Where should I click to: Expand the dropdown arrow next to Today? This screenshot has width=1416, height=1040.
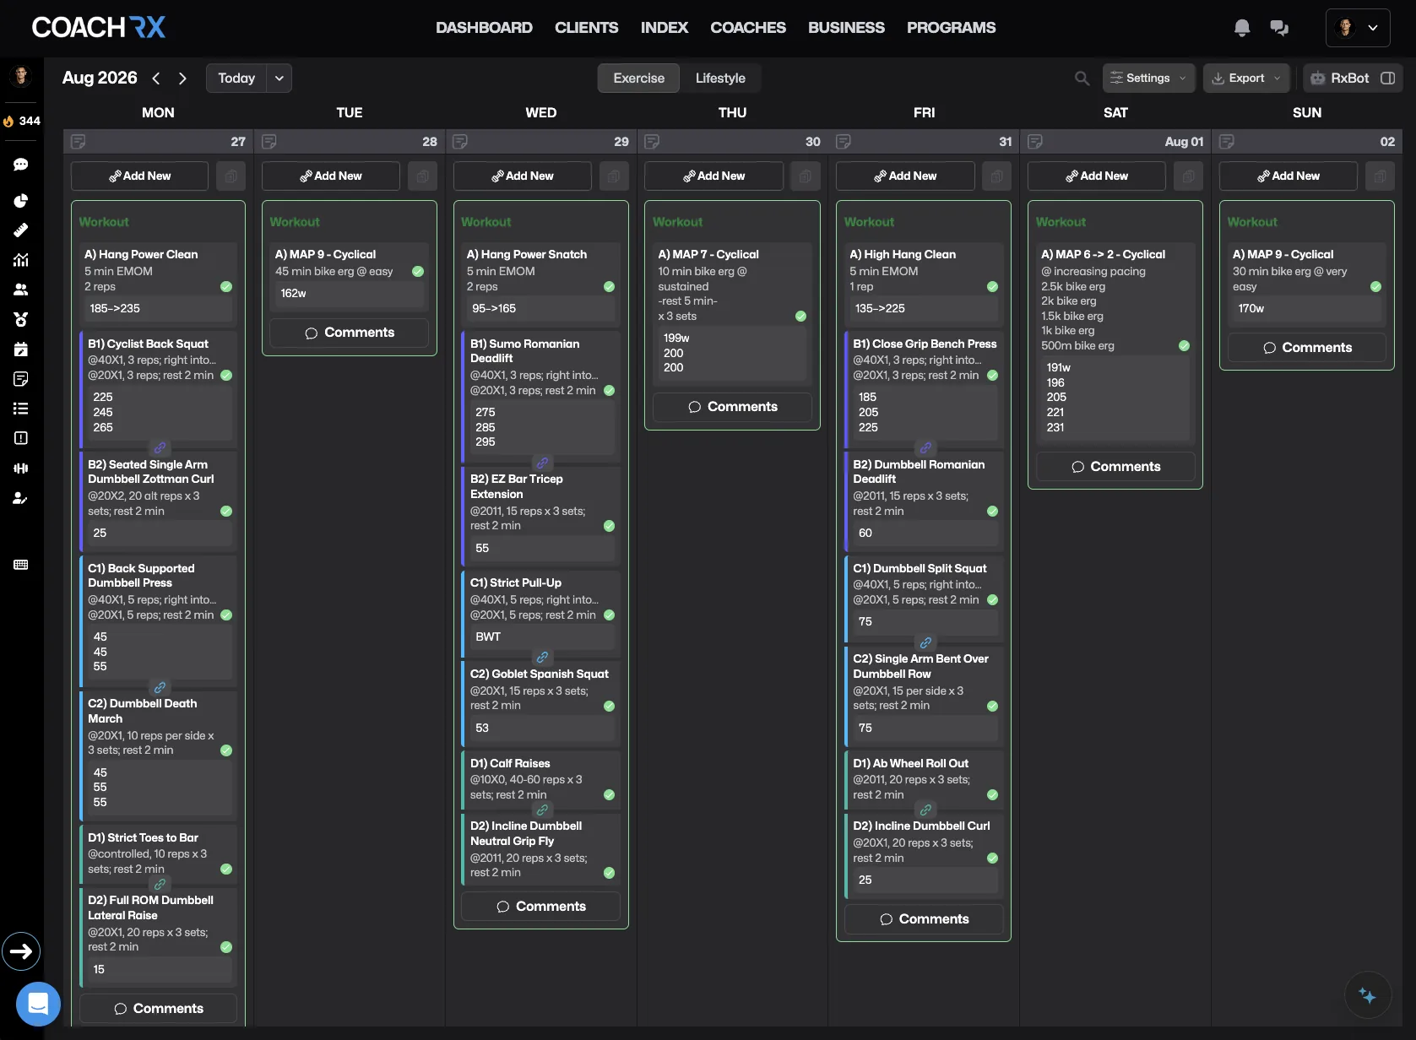pyautogui.click(x=279, y=79)
